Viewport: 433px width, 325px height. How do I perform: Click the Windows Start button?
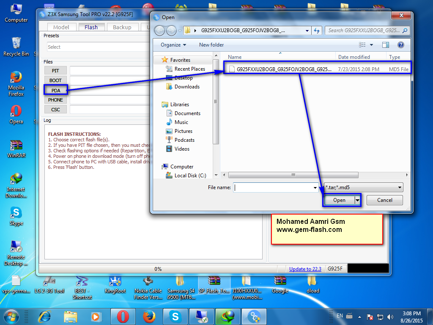pos(11,317)
